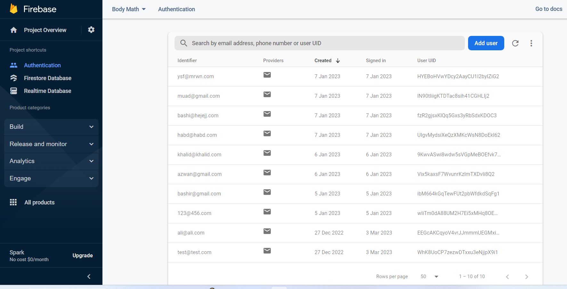
Task: Expand the Engage category
Action: pyautogui.click(x=51, y=178)
